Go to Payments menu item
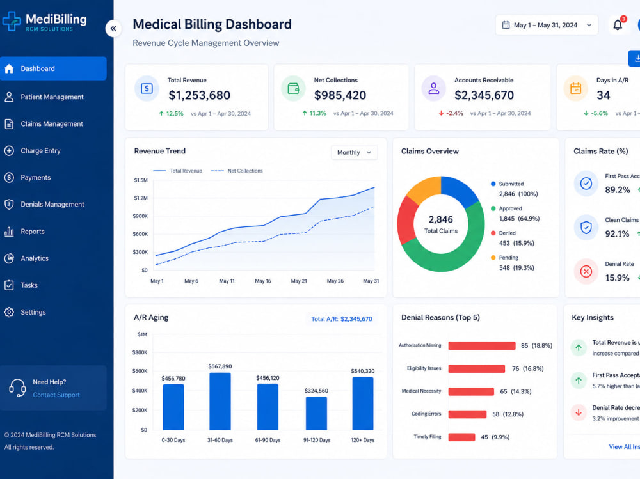The image size is (640, 479). tap(53, 178)
